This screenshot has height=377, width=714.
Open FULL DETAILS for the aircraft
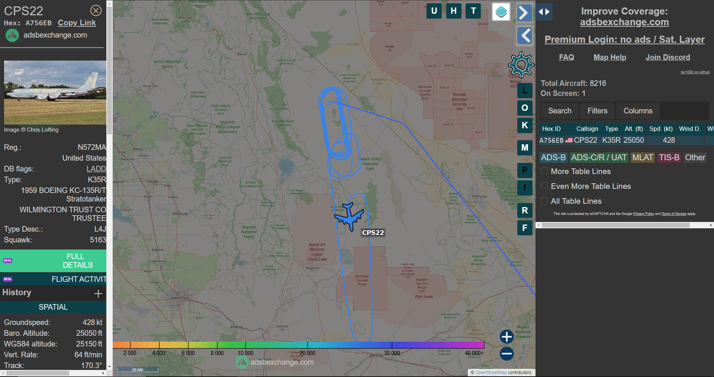(53, 261)
